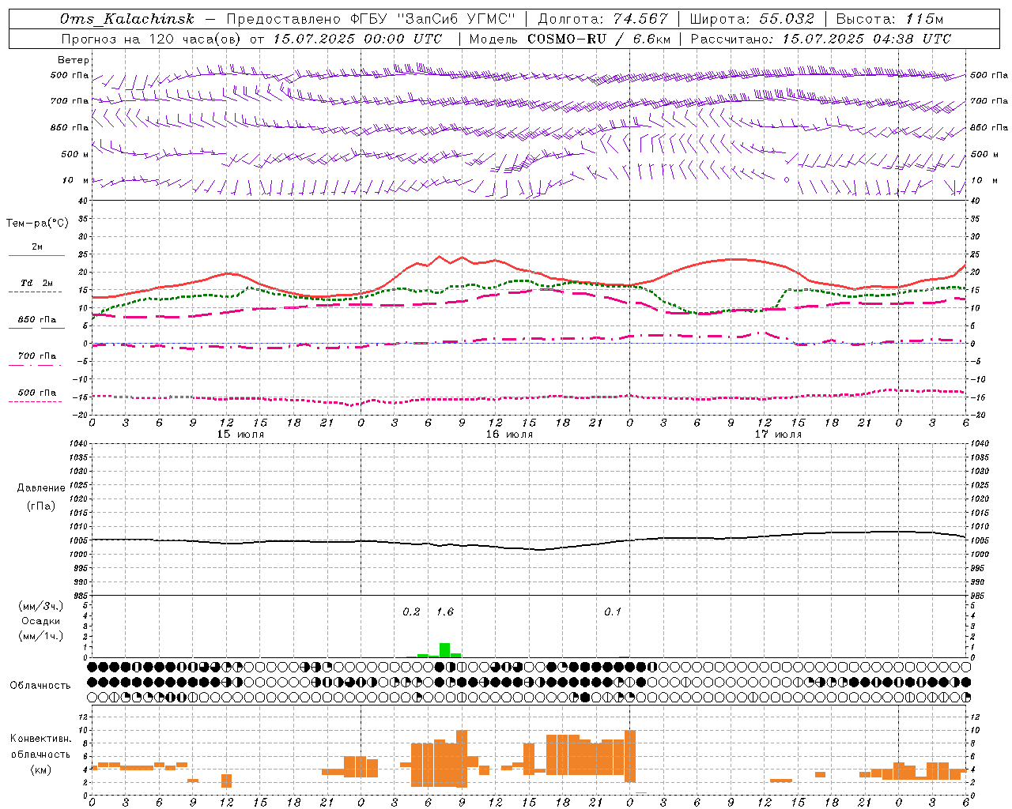Click the Тем-ра(°C) axis title

click(x=37, y=224)
